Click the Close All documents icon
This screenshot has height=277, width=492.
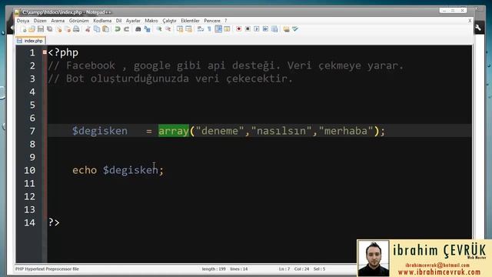point(68,29)
